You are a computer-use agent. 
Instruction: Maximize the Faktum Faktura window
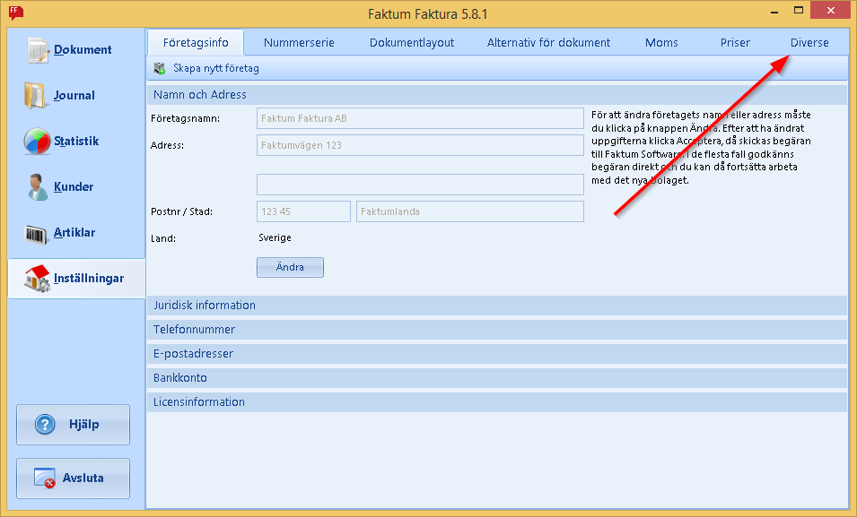pos(799,11)
